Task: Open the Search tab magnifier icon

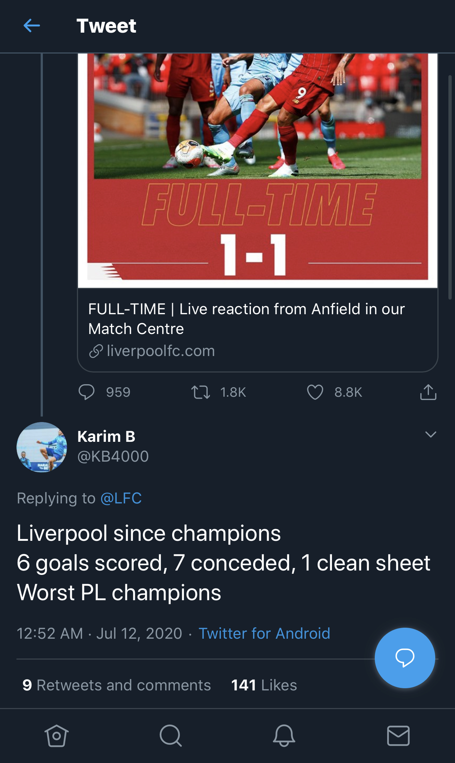Action: click(170, 736)
